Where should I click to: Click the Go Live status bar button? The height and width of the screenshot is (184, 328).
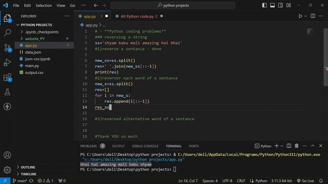point(305,180)
